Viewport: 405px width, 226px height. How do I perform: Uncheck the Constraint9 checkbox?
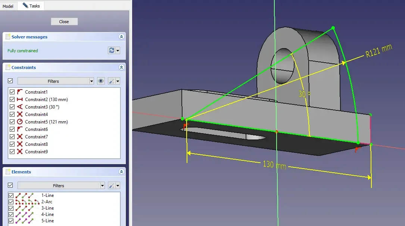coord(12,152)
